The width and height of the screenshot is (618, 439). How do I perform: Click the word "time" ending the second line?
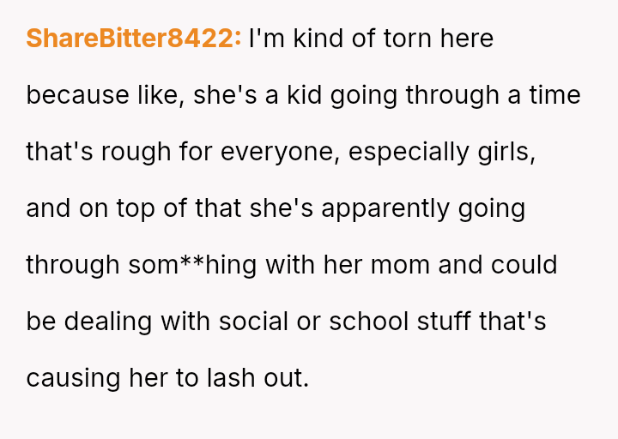click(555, 95)
